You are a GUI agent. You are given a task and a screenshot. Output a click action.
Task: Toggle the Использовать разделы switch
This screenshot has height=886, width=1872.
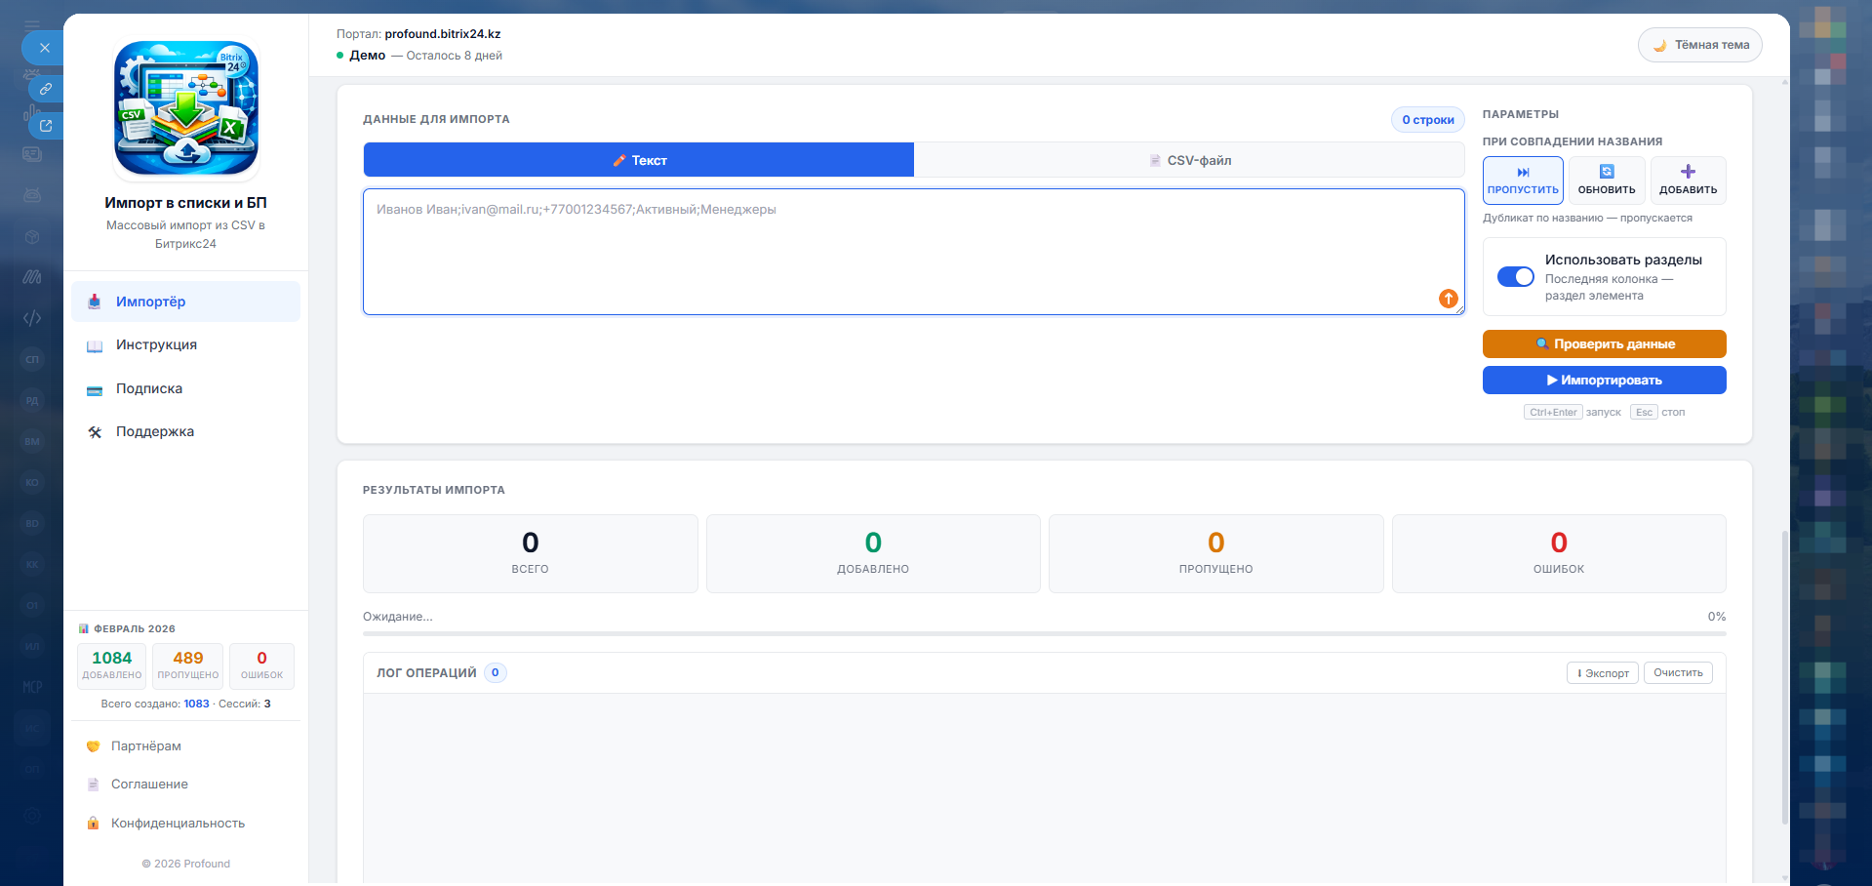coord(1515,277)
